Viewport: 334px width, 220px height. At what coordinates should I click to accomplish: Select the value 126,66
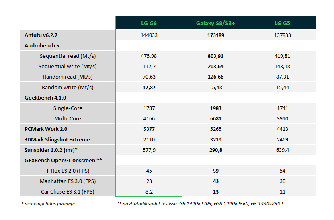pos(215,77)
